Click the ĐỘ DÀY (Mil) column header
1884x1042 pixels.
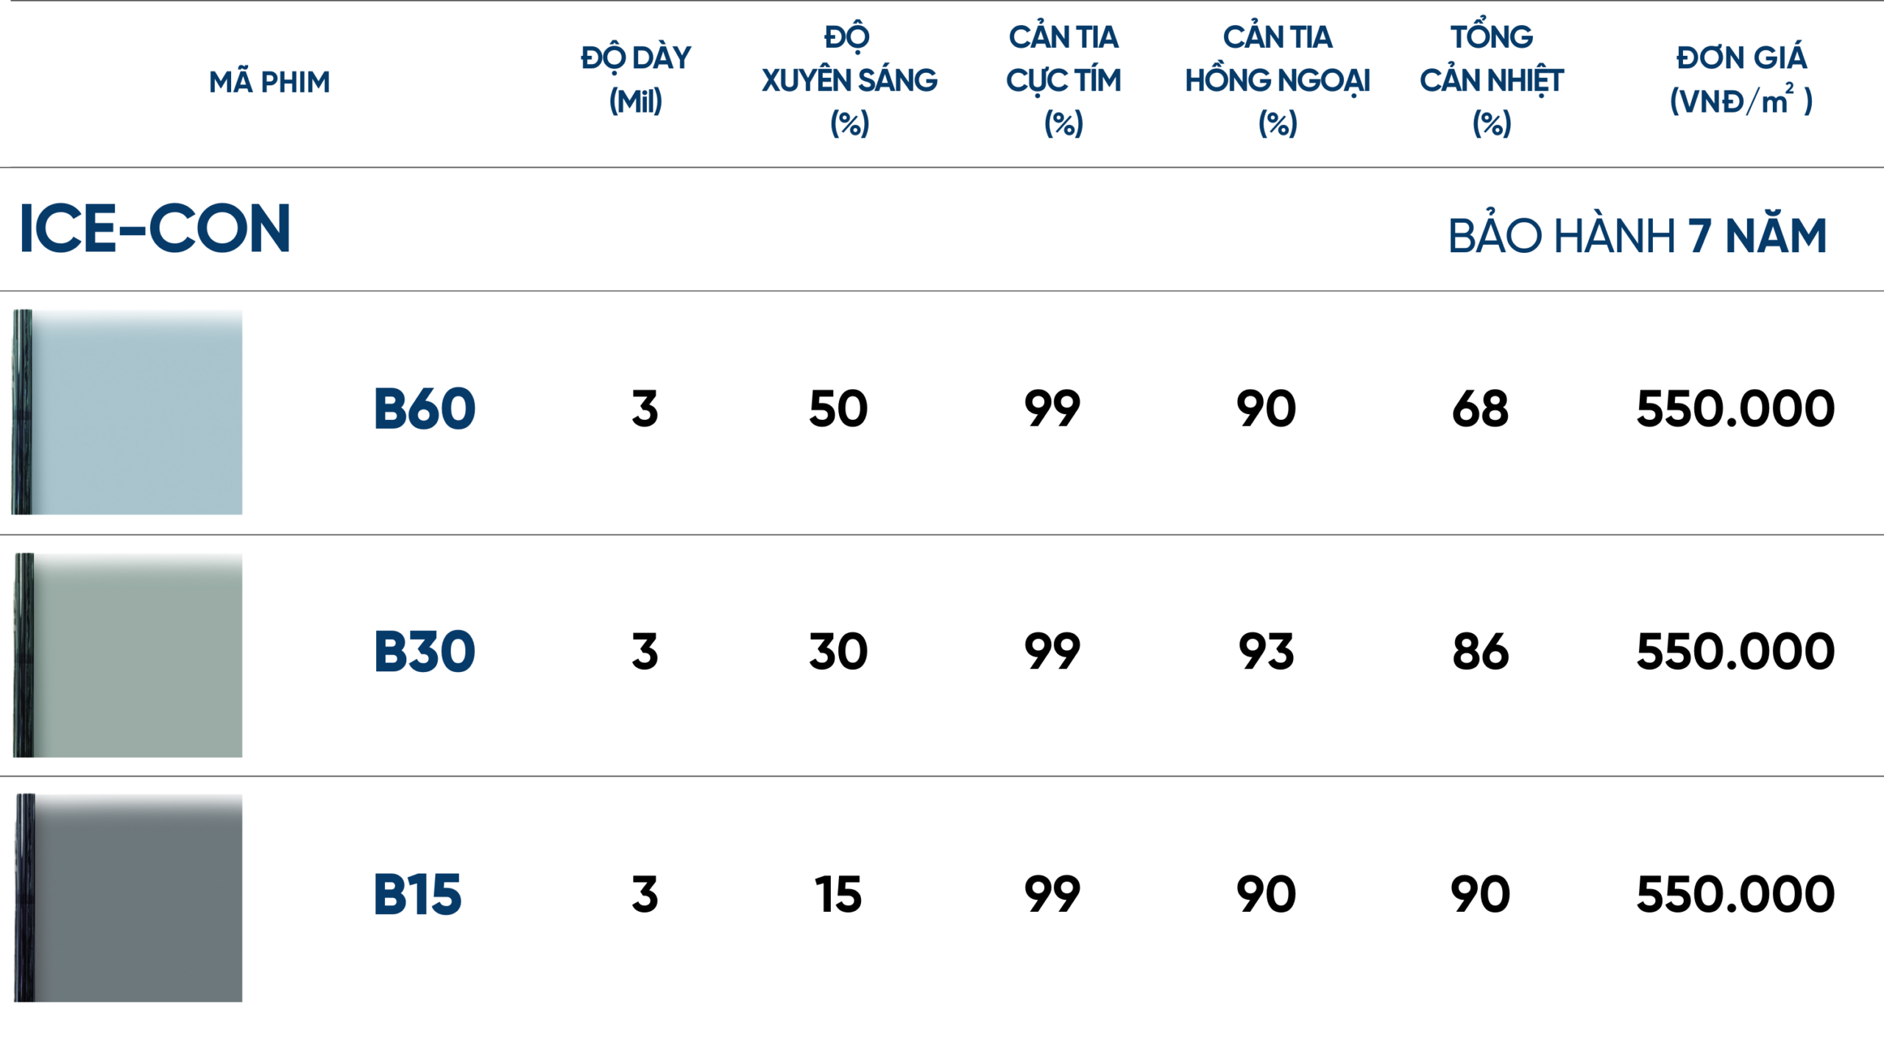pyautogui.click(x=636, y=79)
